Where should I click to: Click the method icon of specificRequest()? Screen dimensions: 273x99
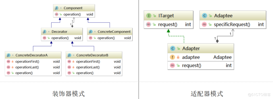click(204, 25)
